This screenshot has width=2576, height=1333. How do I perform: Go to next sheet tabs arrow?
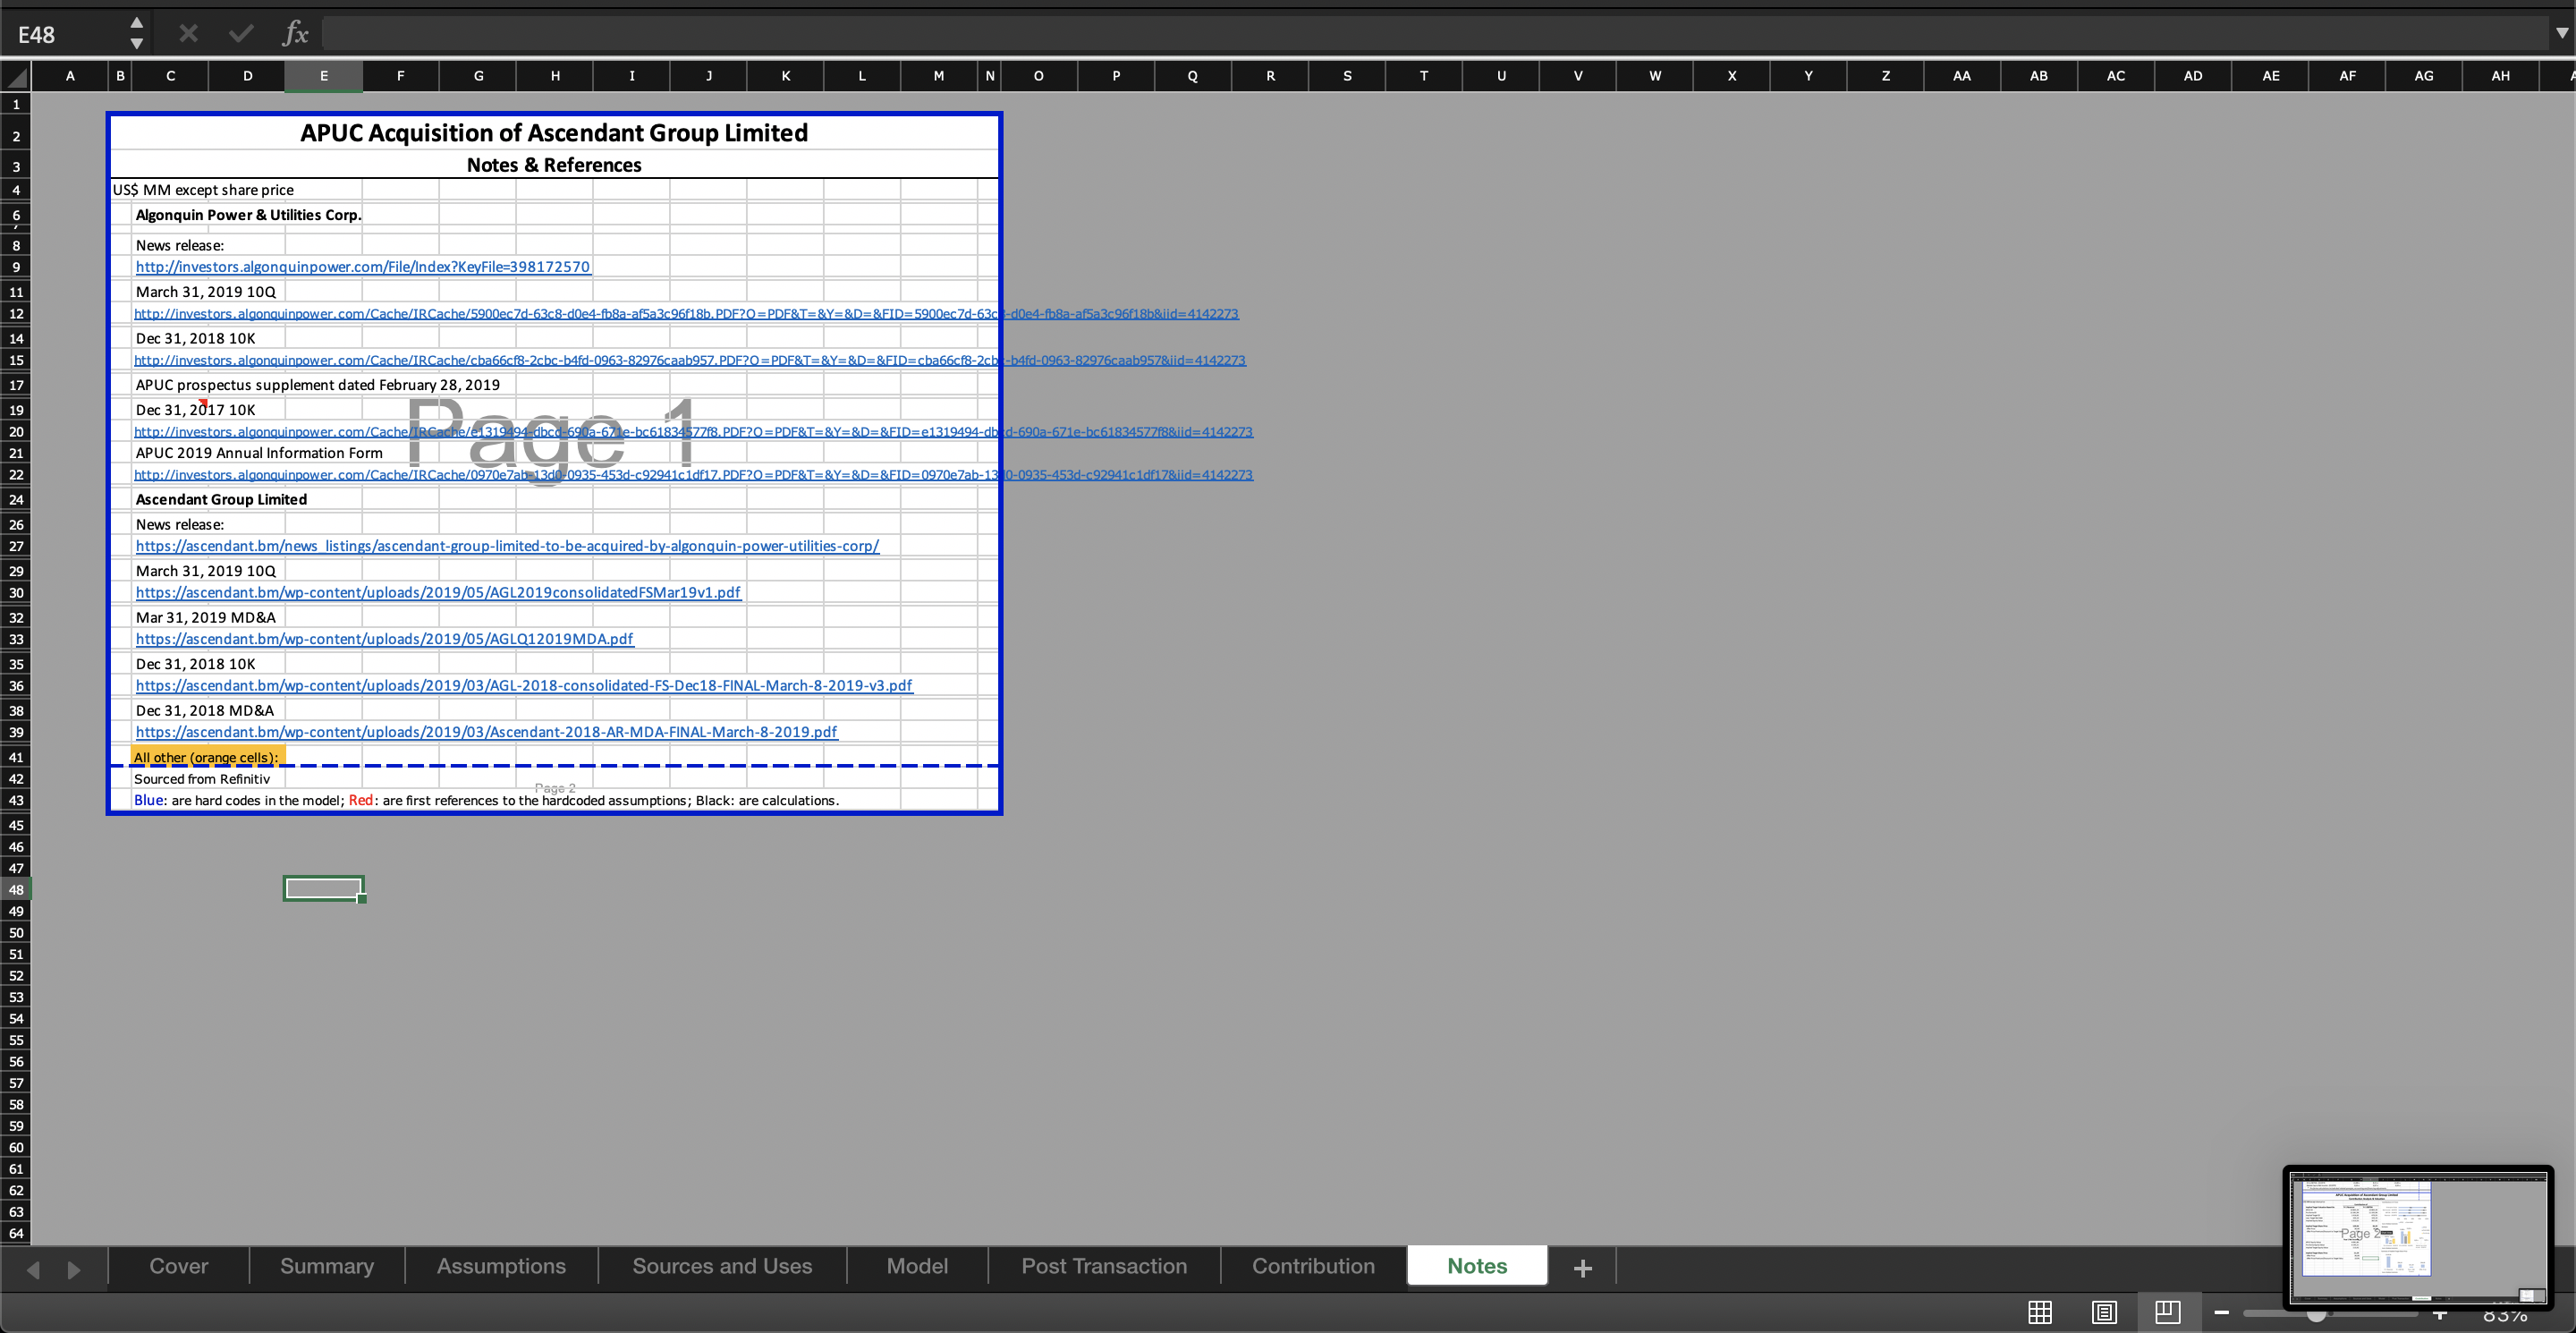73,1269
